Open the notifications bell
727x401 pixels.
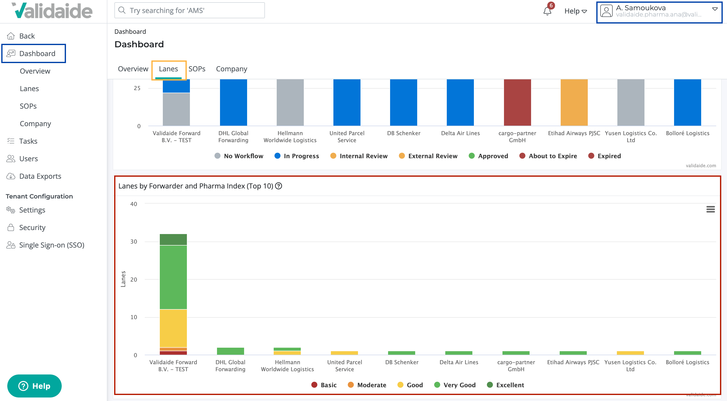[547, 11]
